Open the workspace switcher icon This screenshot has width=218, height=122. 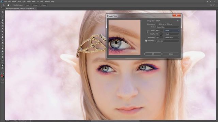tap(215, 5)
